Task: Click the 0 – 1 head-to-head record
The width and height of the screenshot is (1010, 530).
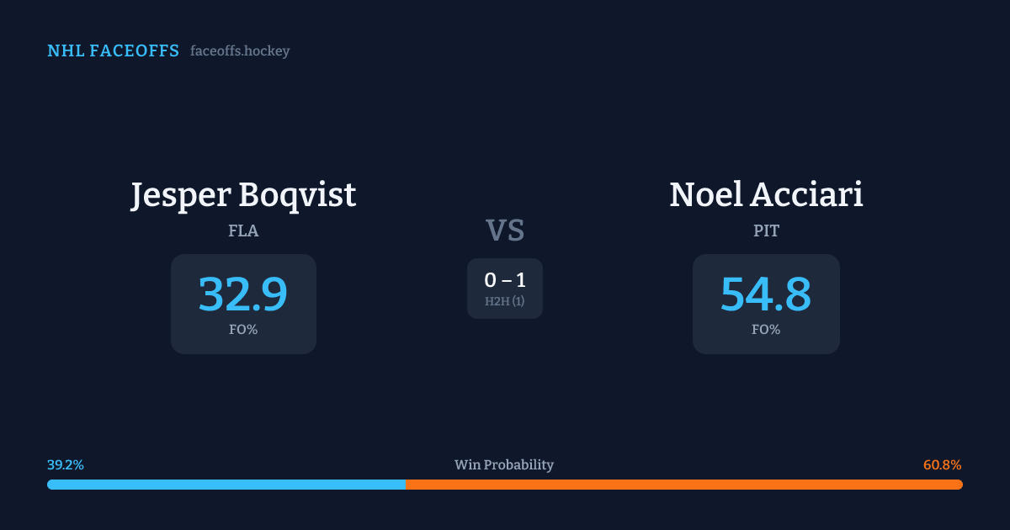Action: (x=505, y=280)
